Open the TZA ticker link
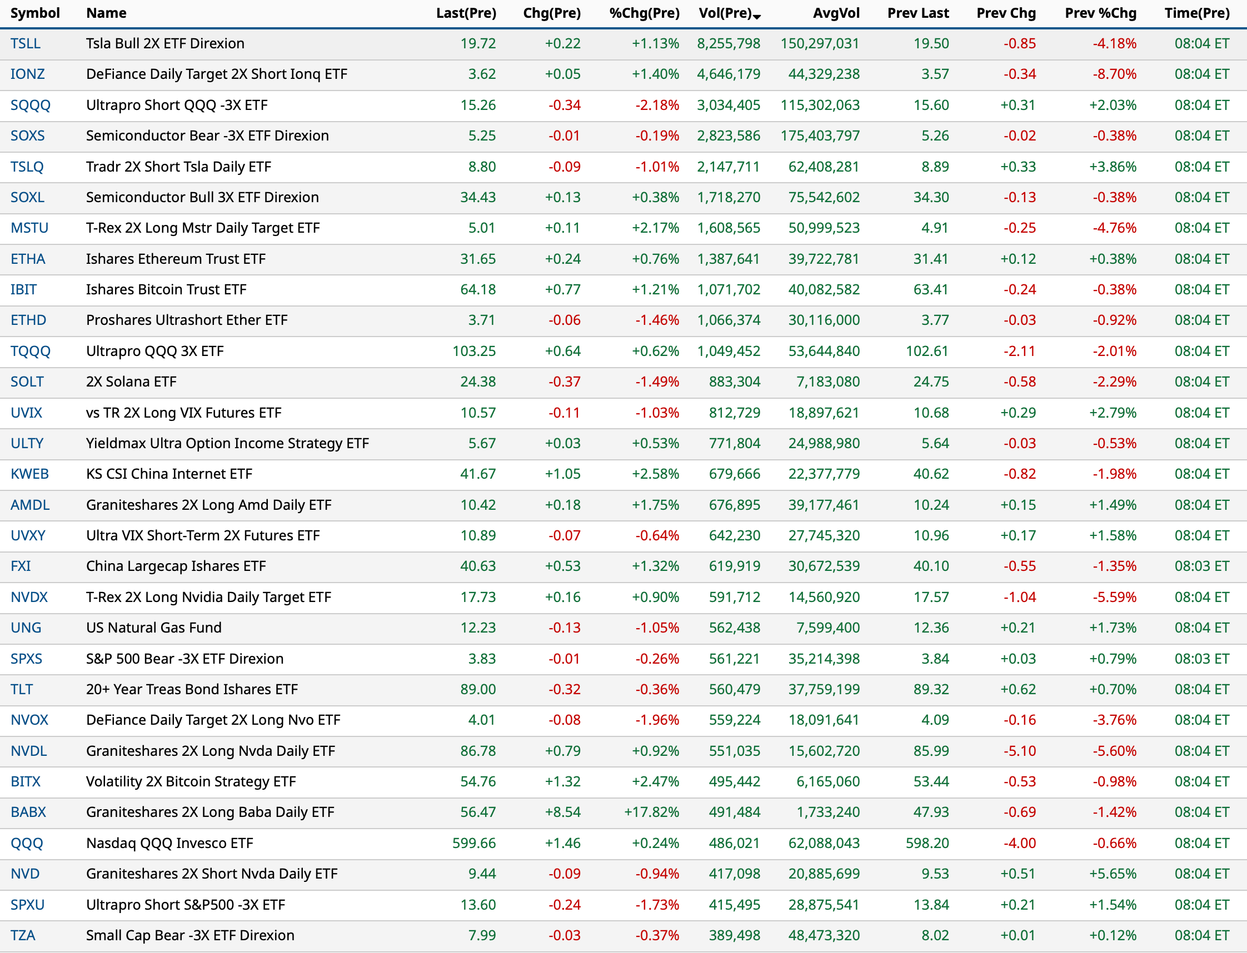This screenshot has height=953, width=1247. pyautogui.click(x=23, y=935)
